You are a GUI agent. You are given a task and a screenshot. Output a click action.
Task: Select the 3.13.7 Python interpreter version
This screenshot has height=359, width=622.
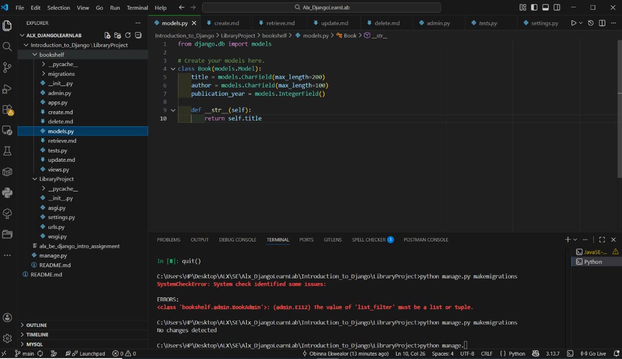click(553, 354)
